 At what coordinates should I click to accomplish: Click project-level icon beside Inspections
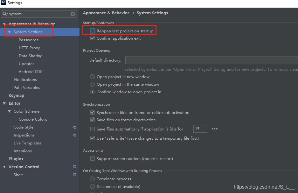click(x=75, y=135)
